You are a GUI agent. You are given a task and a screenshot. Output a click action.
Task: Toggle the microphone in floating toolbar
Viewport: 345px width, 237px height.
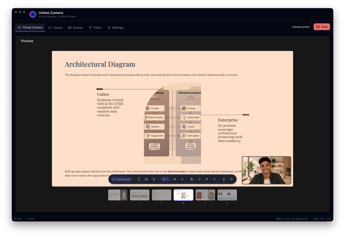[x=224, y=179]
